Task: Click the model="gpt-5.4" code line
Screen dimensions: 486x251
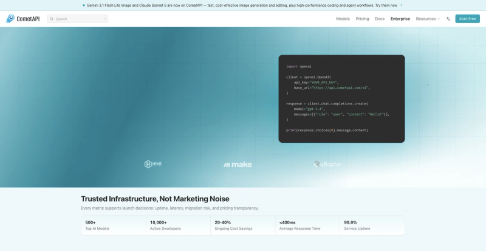Action: coord(309,109)
